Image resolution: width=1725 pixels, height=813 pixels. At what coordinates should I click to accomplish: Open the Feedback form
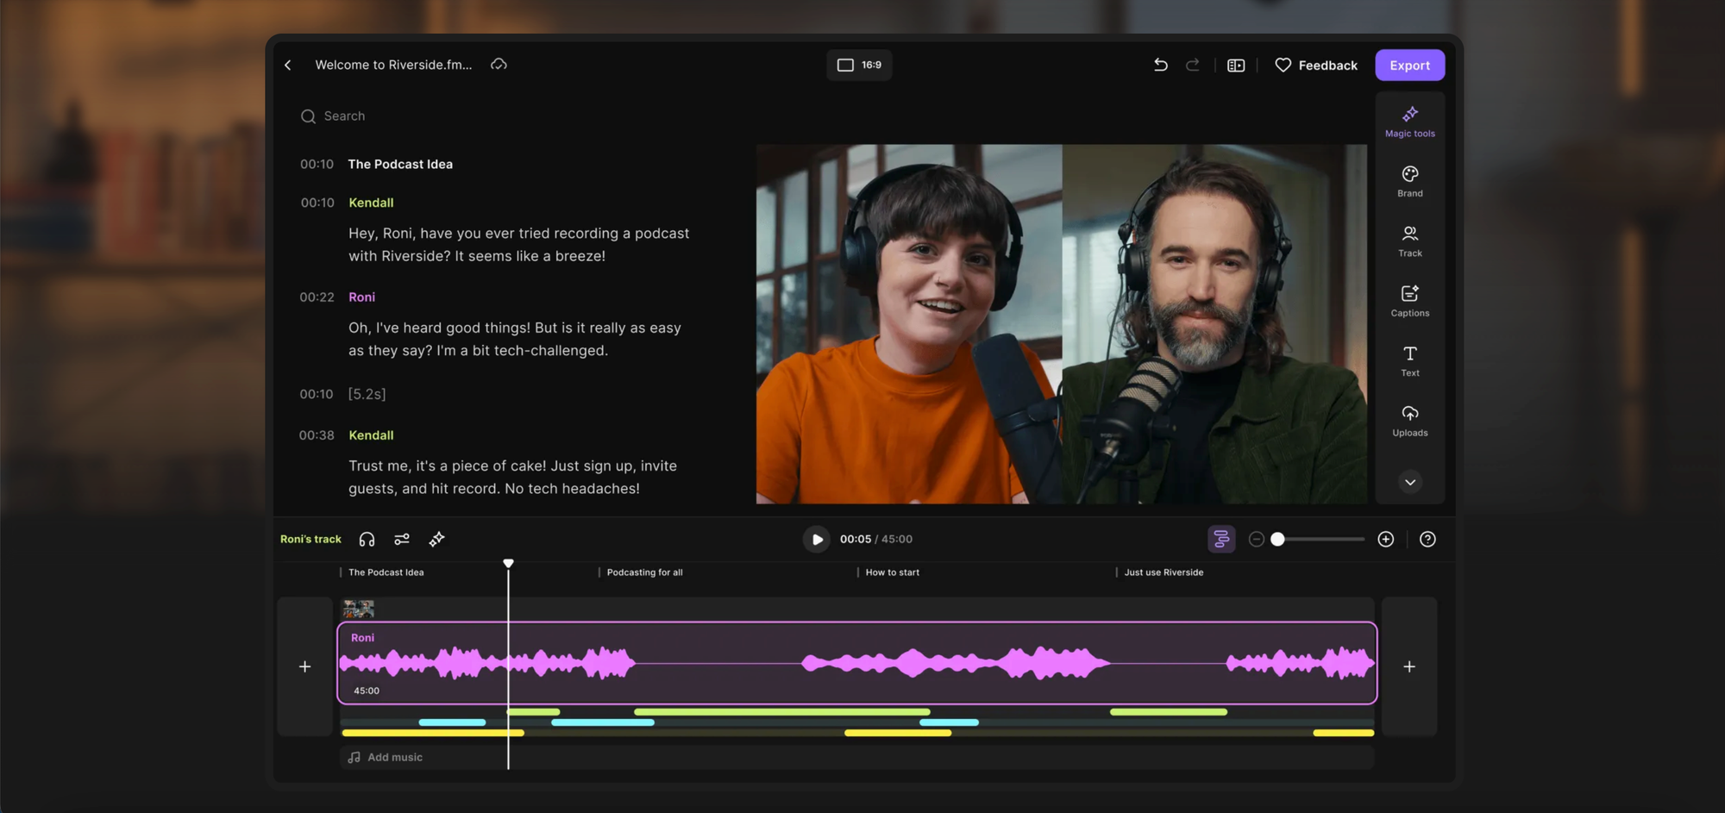click(x=1316, y=66)
